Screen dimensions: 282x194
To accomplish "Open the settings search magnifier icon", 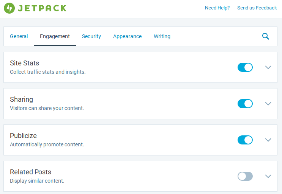I will (x=266, y=36).
